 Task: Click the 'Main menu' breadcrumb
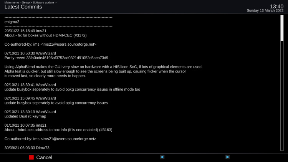pyautogui.click(x=12, y=2)
